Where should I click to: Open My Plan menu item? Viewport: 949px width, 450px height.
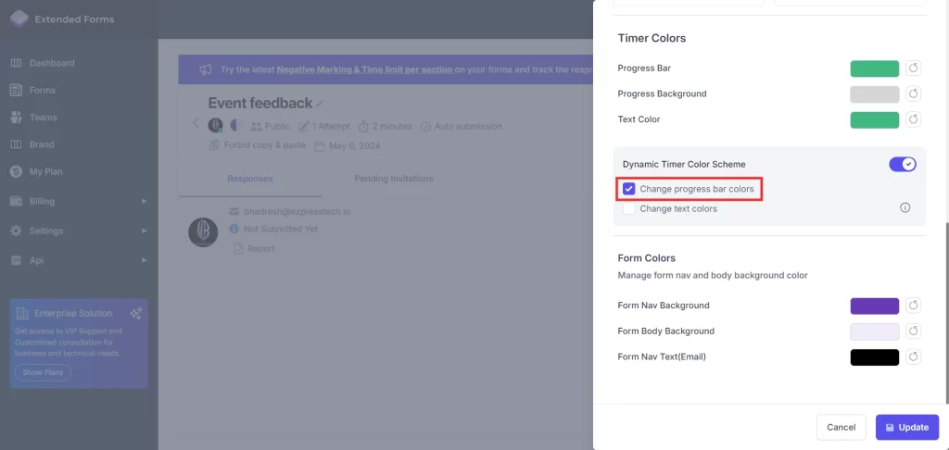[46, 172]
